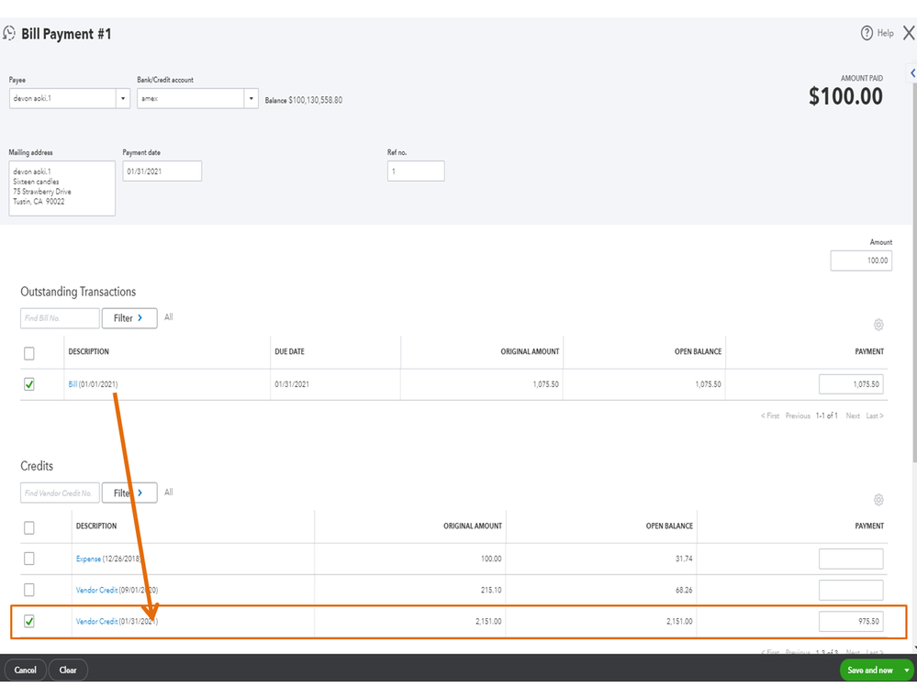
Task: Click the Find Bill No. search box
Action: coord(60,318)
